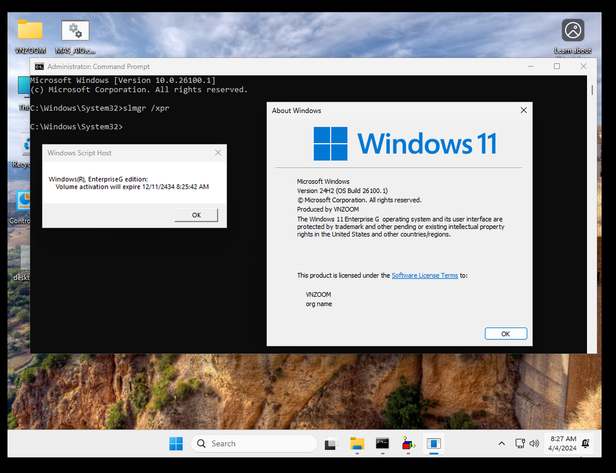Open network status tray icon

pos(520,443)
